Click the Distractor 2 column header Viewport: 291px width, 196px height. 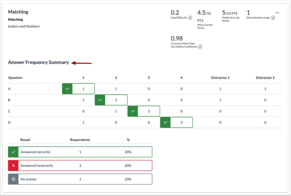[265, 78]
